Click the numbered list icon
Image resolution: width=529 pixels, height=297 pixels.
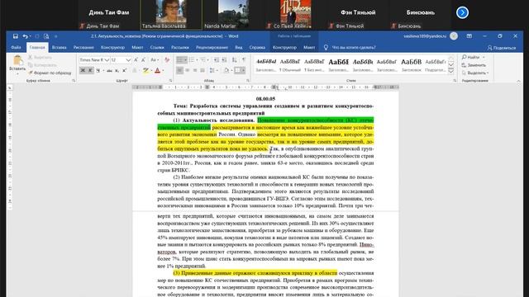(191, 60)
